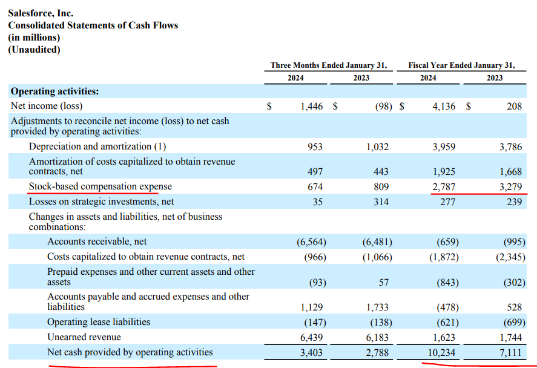Select the 4,136 fiscal year net income
537x368 pixels.
tap(444, 107)
